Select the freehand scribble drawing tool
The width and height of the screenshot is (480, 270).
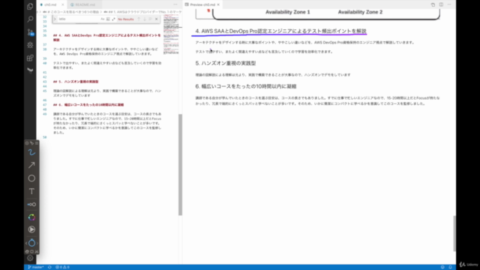[31, 152]
